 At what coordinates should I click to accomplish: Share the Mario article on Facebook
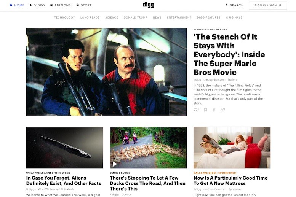[x=214, y=110]
